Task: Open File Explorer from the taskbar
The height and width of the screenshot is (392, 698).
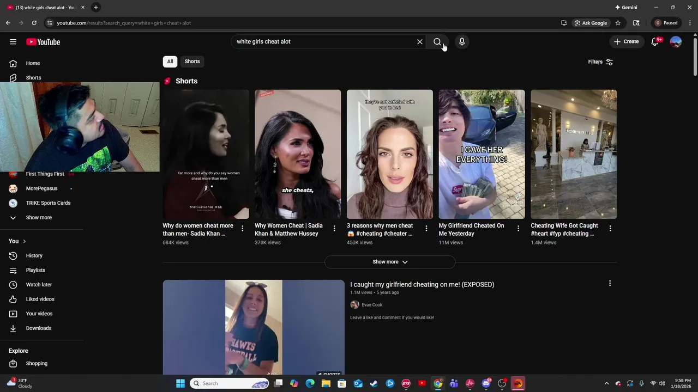Action: click(326, 383)
